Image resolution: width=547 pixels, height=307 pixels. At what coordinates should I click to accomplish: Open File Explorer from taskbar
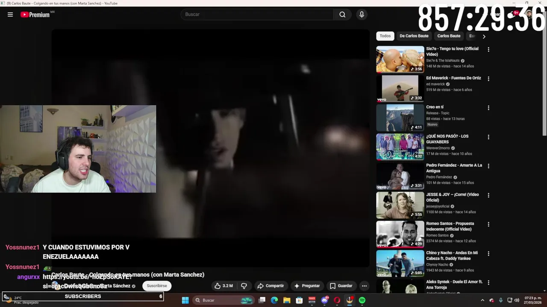coord(287,300)
